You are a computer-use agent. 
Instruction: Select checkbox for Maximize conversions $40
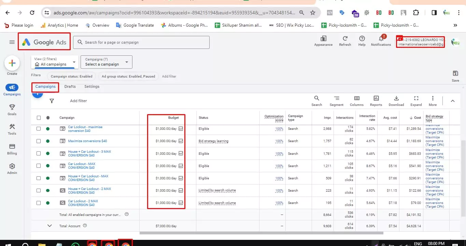click(39, 141)
